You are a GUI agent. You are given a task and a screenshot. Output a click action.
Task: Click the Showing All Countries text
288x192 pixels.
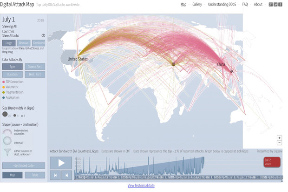coord(9,29)
